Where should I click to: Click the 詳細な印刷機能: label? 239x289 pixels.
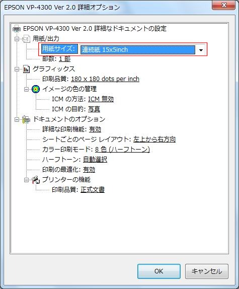(x=64, y=129)
